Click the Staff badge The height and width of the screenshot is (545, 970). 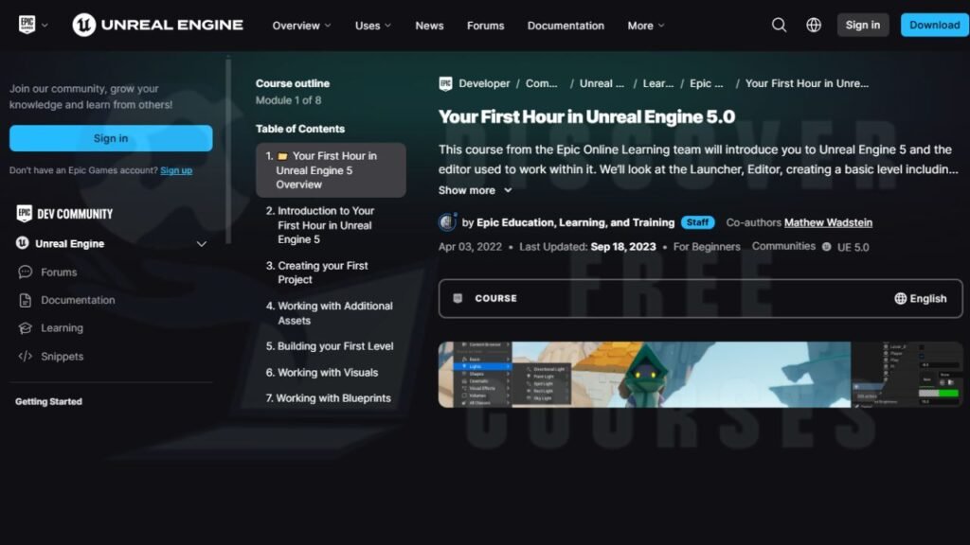[698, 222]
